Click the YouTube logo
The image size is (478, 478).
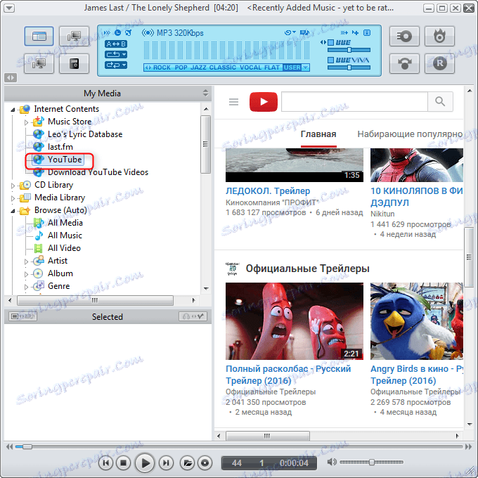click(x=264, y=101)
